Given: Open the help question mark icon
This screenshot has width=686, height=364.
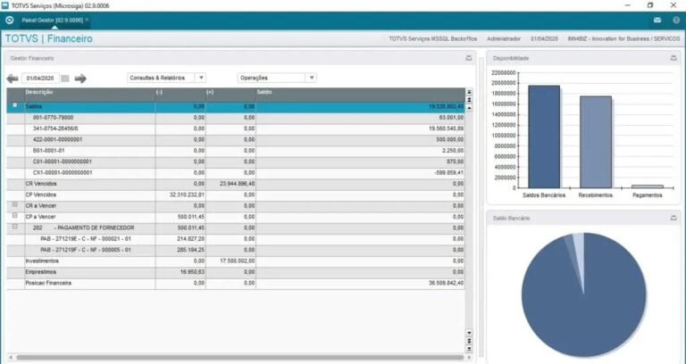Looking at the screenshot, I should pos(675,19).
